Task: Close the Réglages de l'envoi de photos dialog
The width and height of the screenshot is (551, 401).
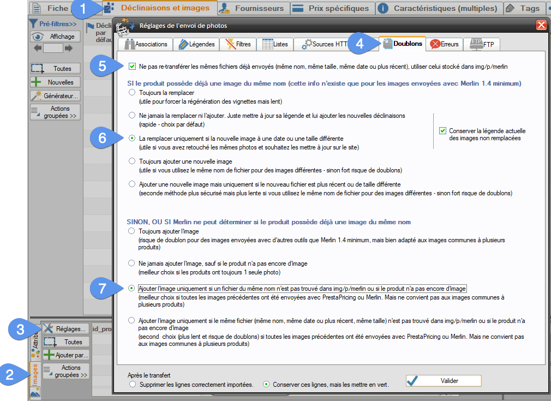Action: pyautogui.click(x=541, y=25)
